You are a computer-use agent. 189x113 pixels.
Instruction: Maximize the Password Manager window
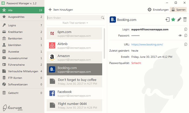point(176,3)
